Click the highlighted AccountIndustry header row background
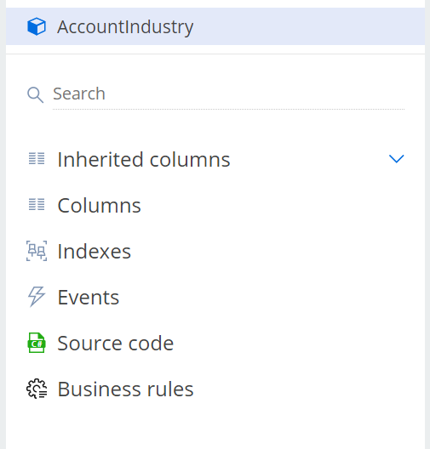The image size is (430, 449). pos(215,26)
